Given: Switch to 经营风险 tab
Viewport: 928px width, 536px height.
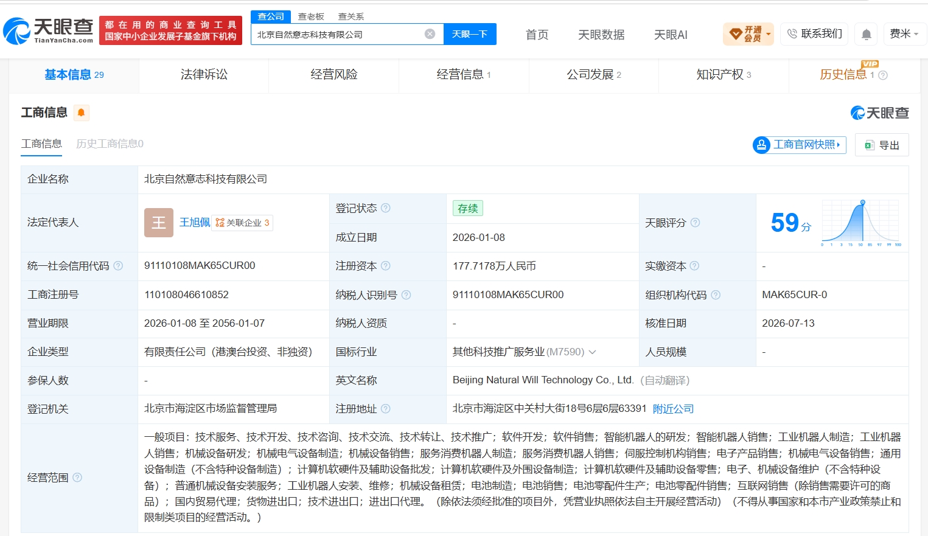Looking at the screenshot, I should pyautogui.click(x=334, y=75).
